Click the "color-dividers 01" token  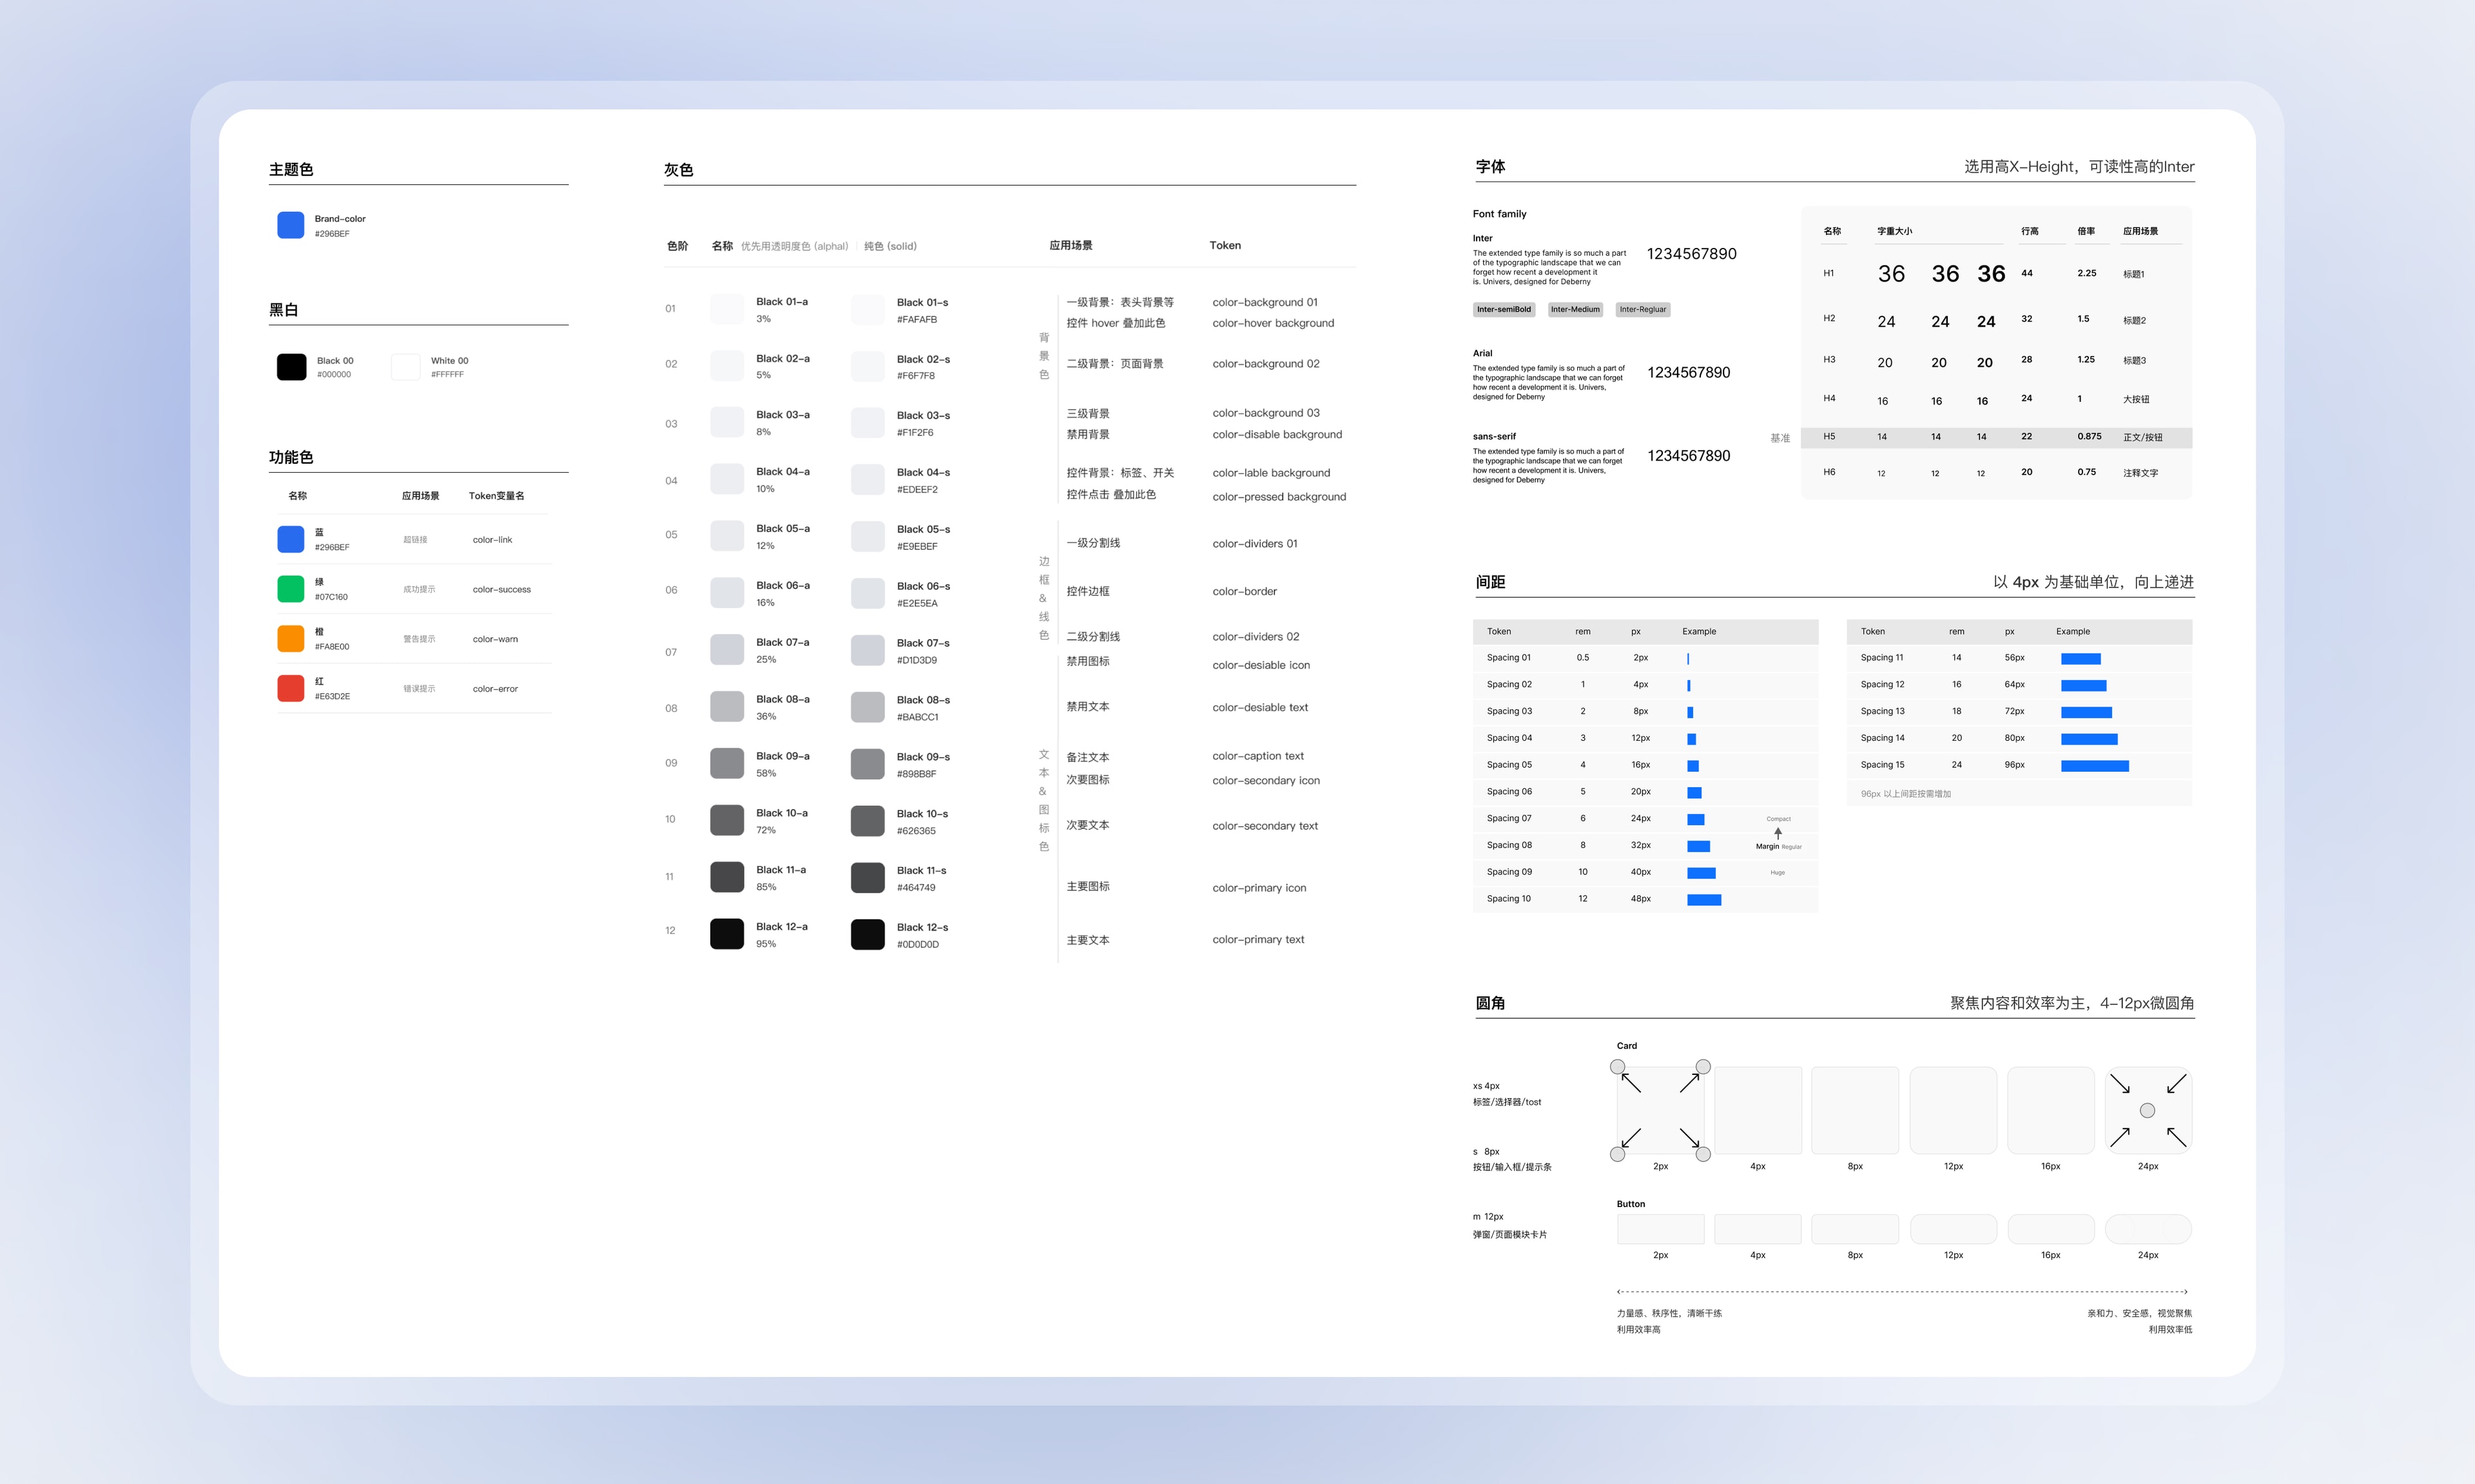pyautogui.click(x=1254, y=544)
